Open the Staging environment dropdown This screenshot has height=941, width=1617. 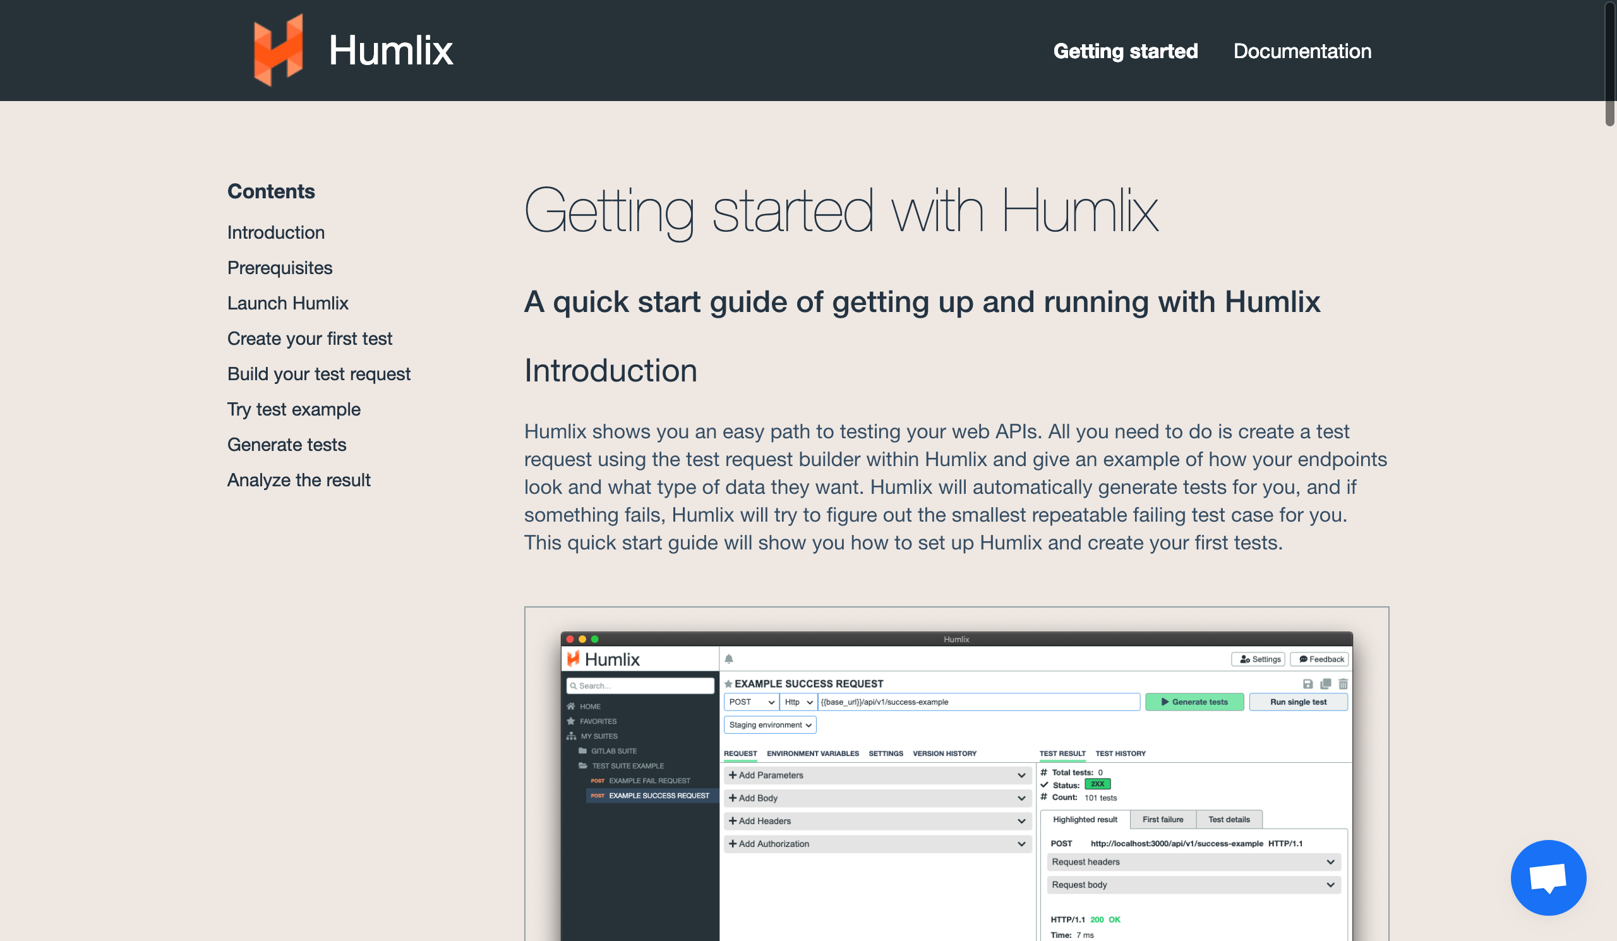pyautogui.click(x=769, y=725)
